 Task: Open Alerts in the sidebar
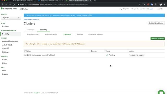4,49
